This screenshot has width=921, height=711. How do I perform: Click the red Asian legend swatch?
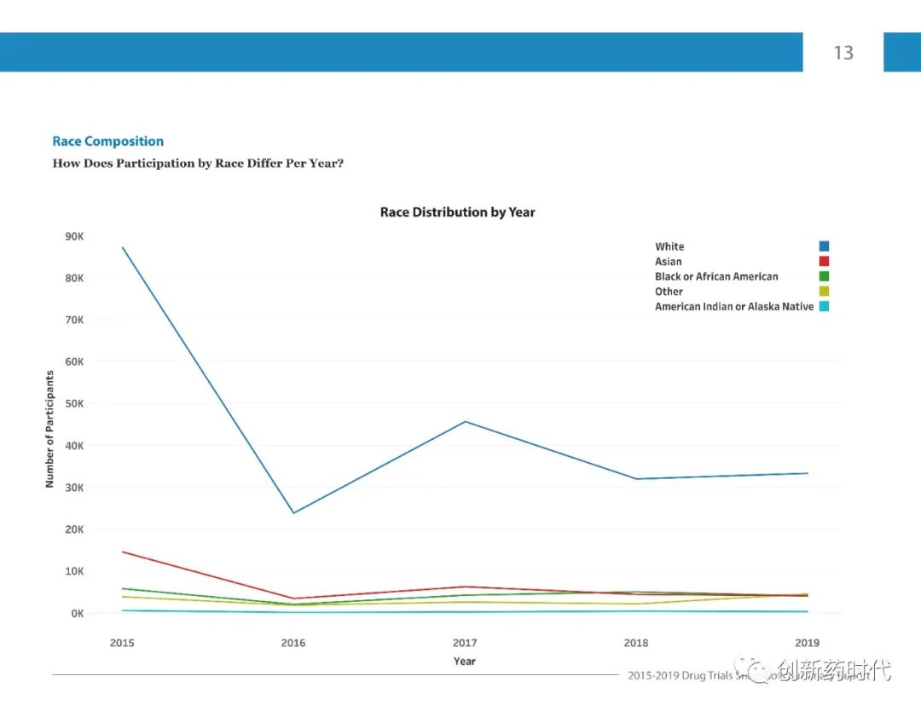(824, 262)
